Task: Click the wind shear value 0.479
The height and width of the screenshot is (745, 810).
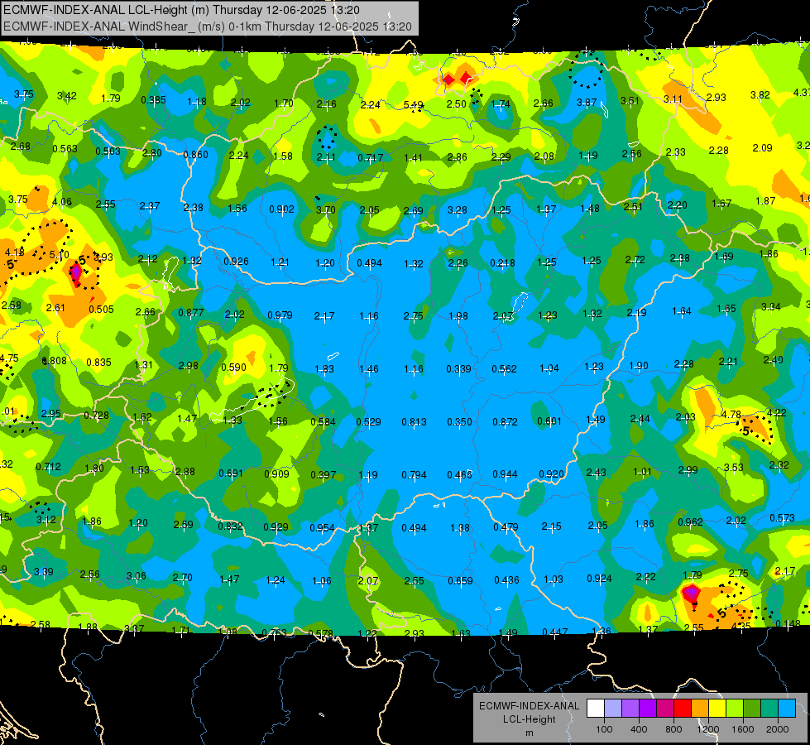Action: pos(506,526)
